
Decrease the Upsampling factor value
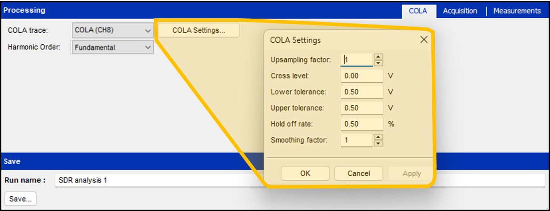coord(378,63)
